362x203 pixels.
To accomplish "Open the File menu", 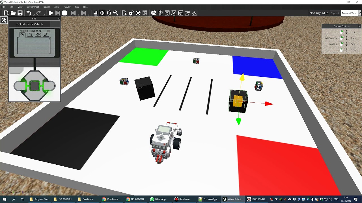I will pos(3,7).
